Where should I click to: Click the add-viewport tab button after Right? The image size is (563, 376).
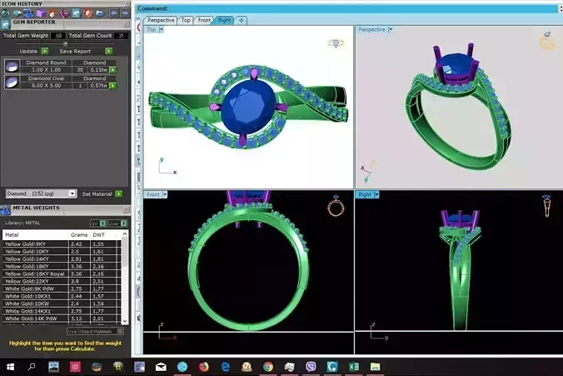[x=241, y=20]
